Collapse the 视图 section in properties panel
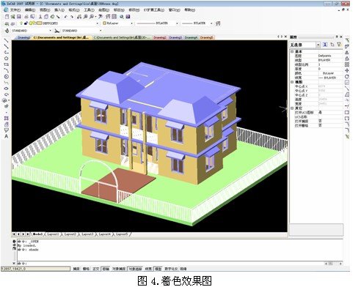The width and height of the screenshot is (361, 287). pos(292,82)
